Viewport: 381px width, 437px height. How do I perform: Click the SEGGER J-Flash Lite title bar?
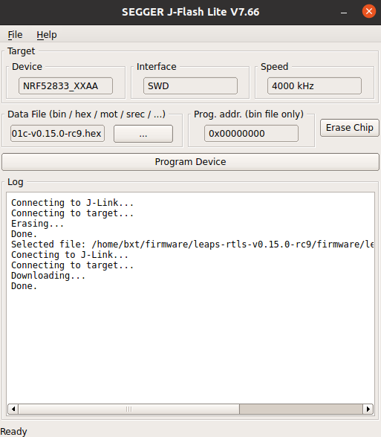click(x=190, y=12)
